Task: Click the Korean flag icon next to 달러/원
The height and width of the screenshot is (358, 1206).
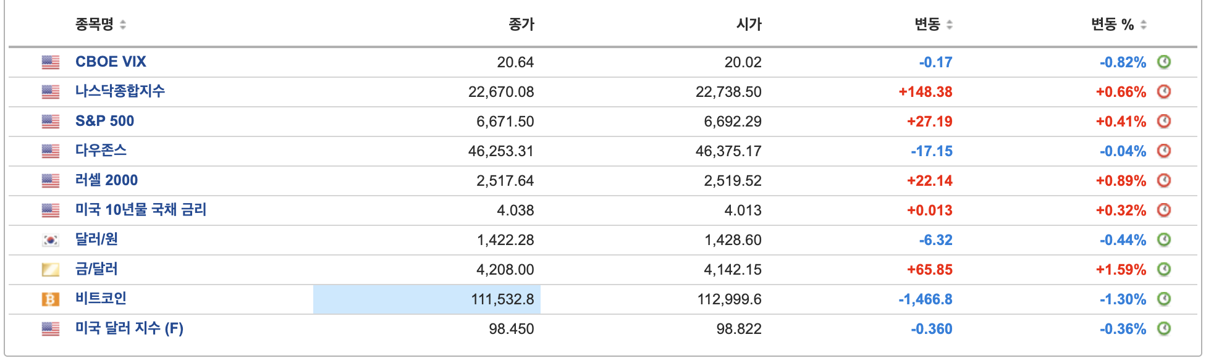Action: (x=51, y=240)
